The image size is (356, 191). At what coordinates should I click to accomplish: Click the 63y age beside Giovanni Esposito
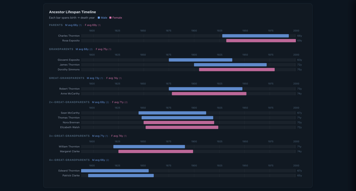(x=300, y=60)
